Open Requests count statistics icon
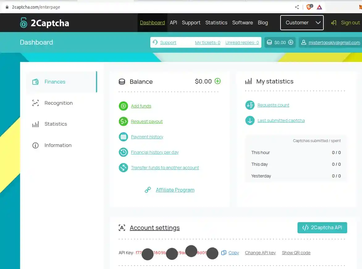The height and width of the screenshot is (269, 362). (250, 105)
